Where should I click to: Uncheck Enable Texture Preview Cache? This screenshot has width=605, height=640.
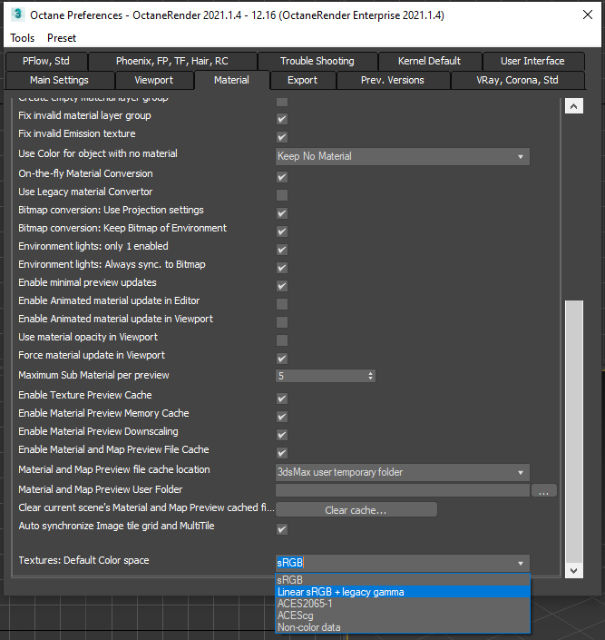coord(282,399)
